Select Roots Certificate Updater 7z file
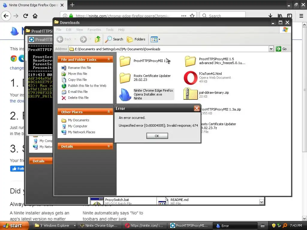Image resolution: width=307 pixels, height=230 pixels. coord(219,128)
